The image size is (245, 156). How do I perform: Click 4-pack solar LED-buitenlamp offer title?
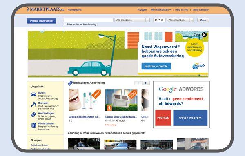click(121, 117)
